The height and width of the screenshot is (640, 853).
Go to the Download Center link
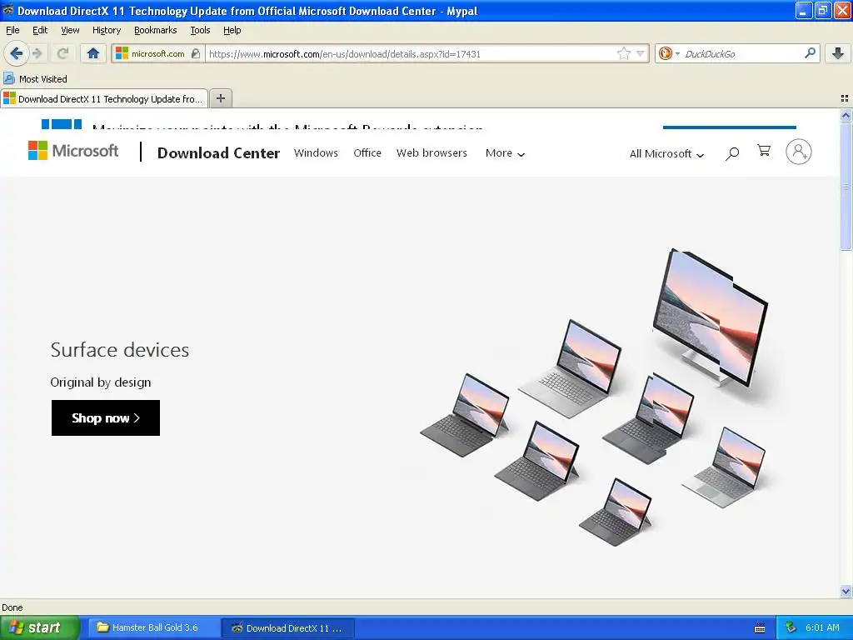(x=219, y=153)
